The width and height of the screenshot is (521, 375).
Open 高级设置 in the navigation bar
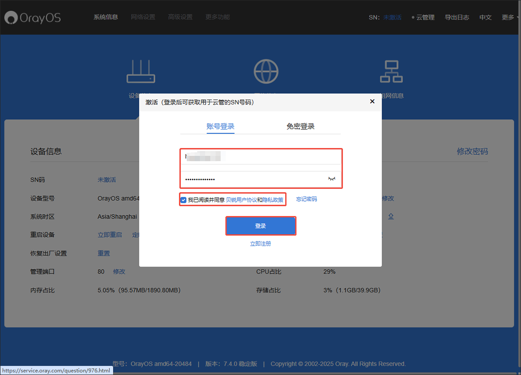181,17
